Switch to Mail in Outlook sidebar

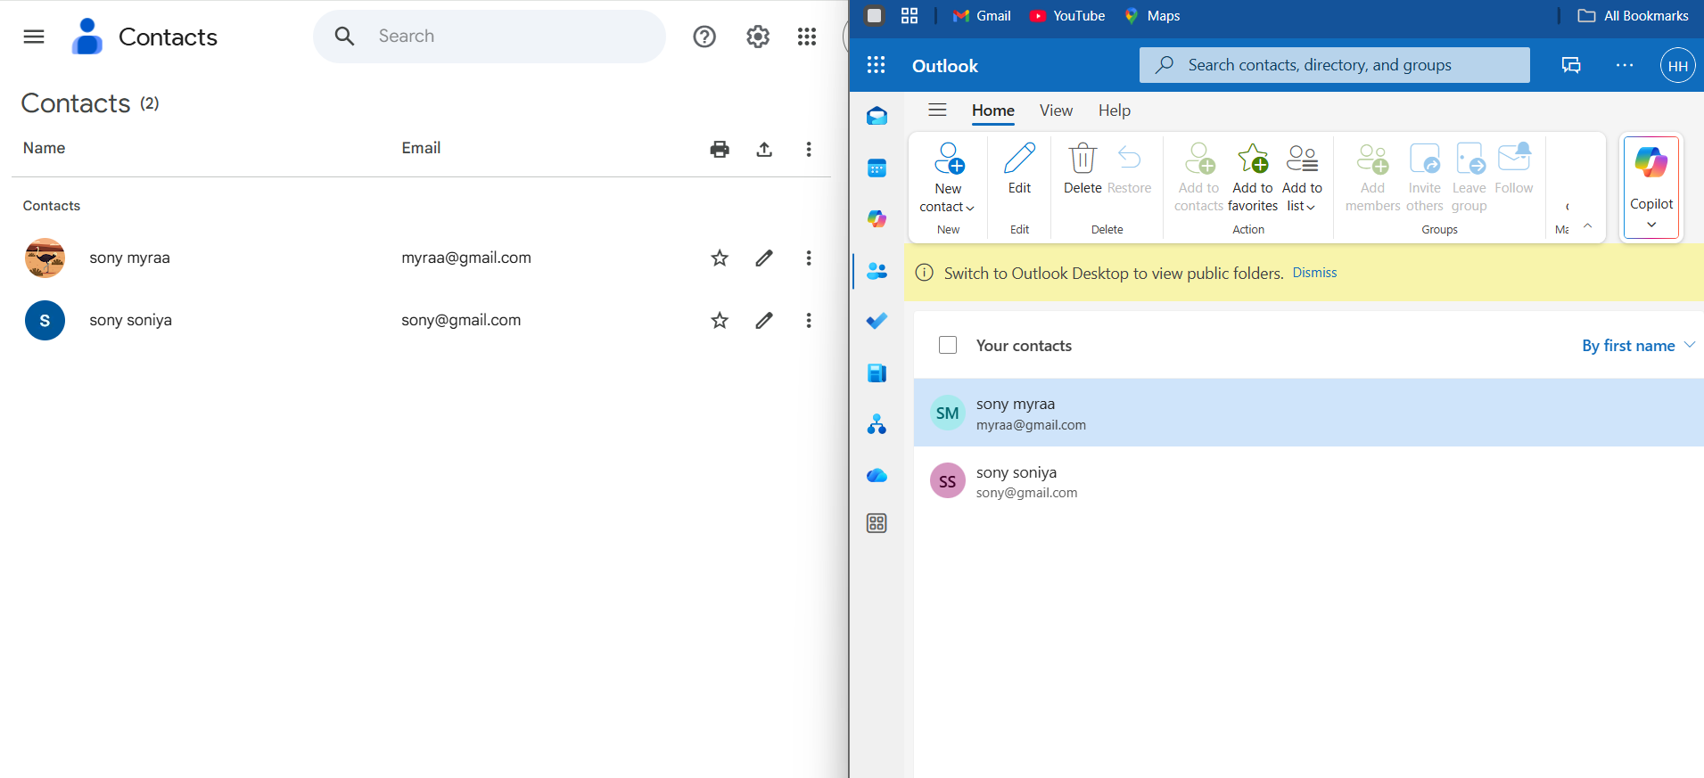pyautogui.click(x=877, y=116)
